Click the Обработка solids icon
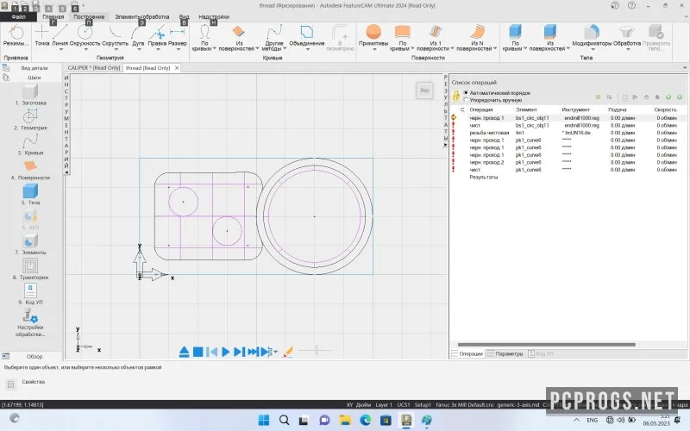 pos(627,32)
